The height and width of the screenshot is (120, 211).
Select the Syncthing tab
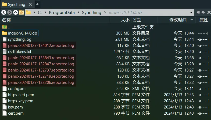click(17, 4)
